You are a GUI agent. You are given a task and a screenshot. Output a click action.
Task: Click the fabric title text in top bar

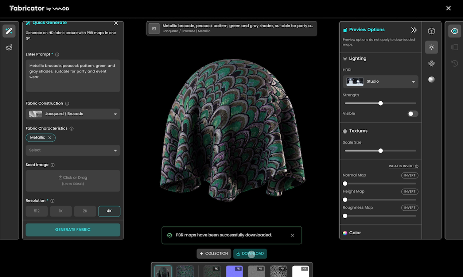point(238,26)
